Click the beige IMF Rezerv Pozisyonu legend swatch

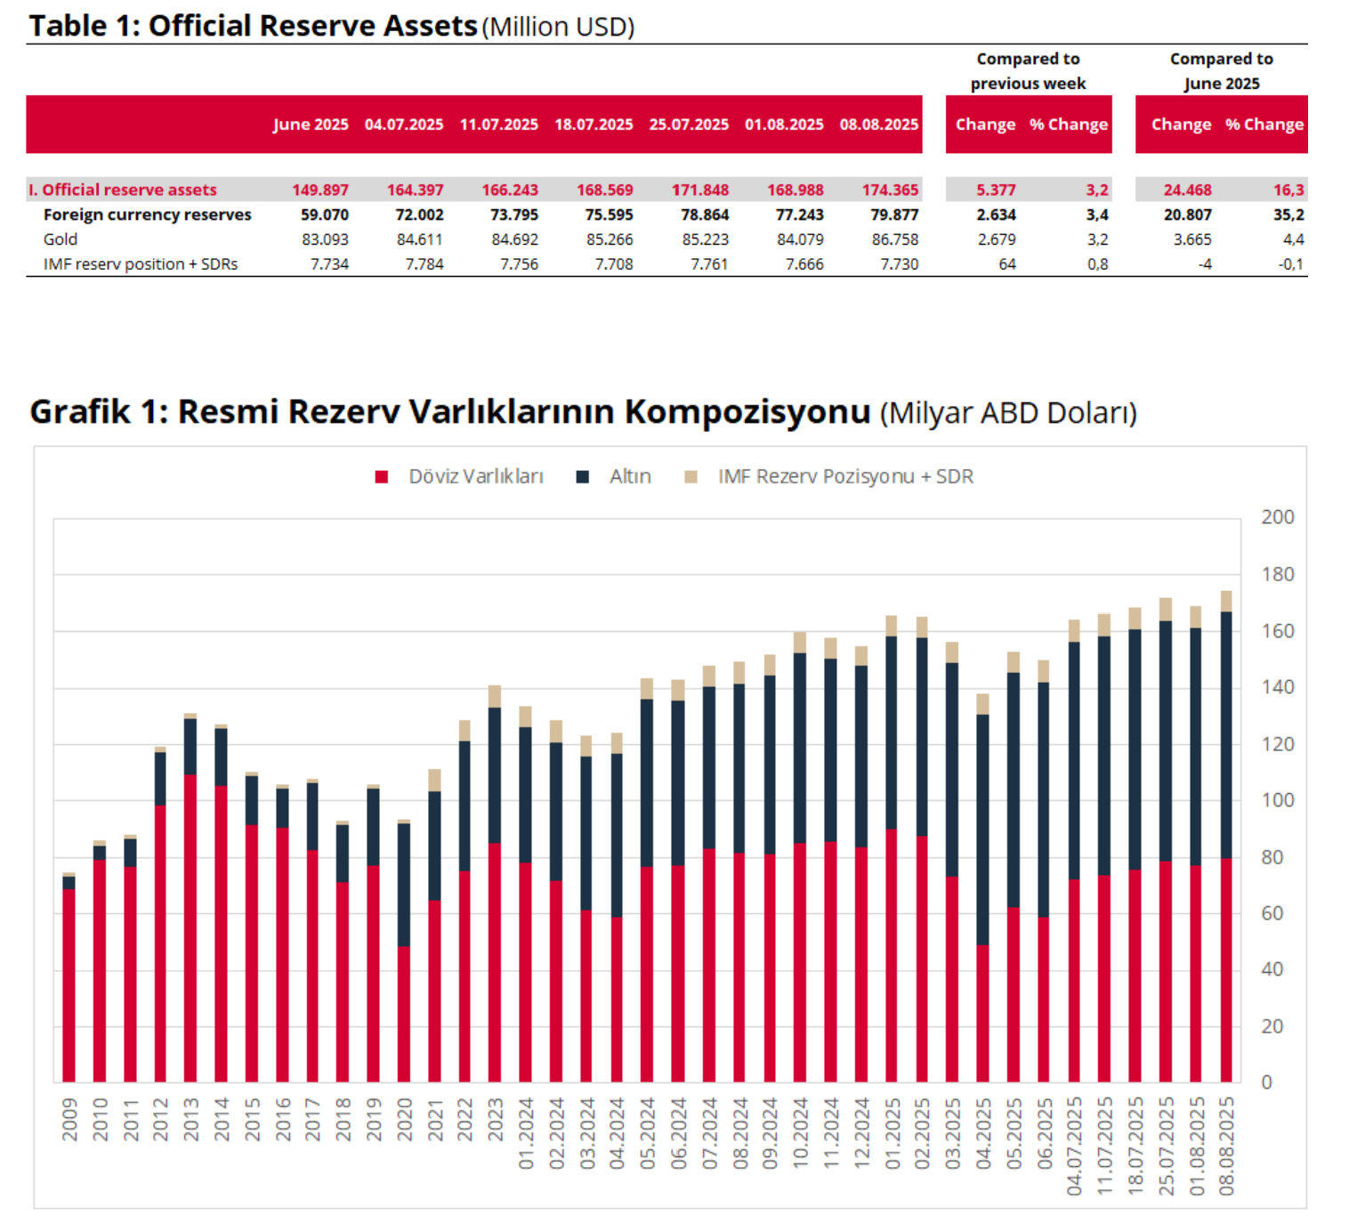point(691,477)
